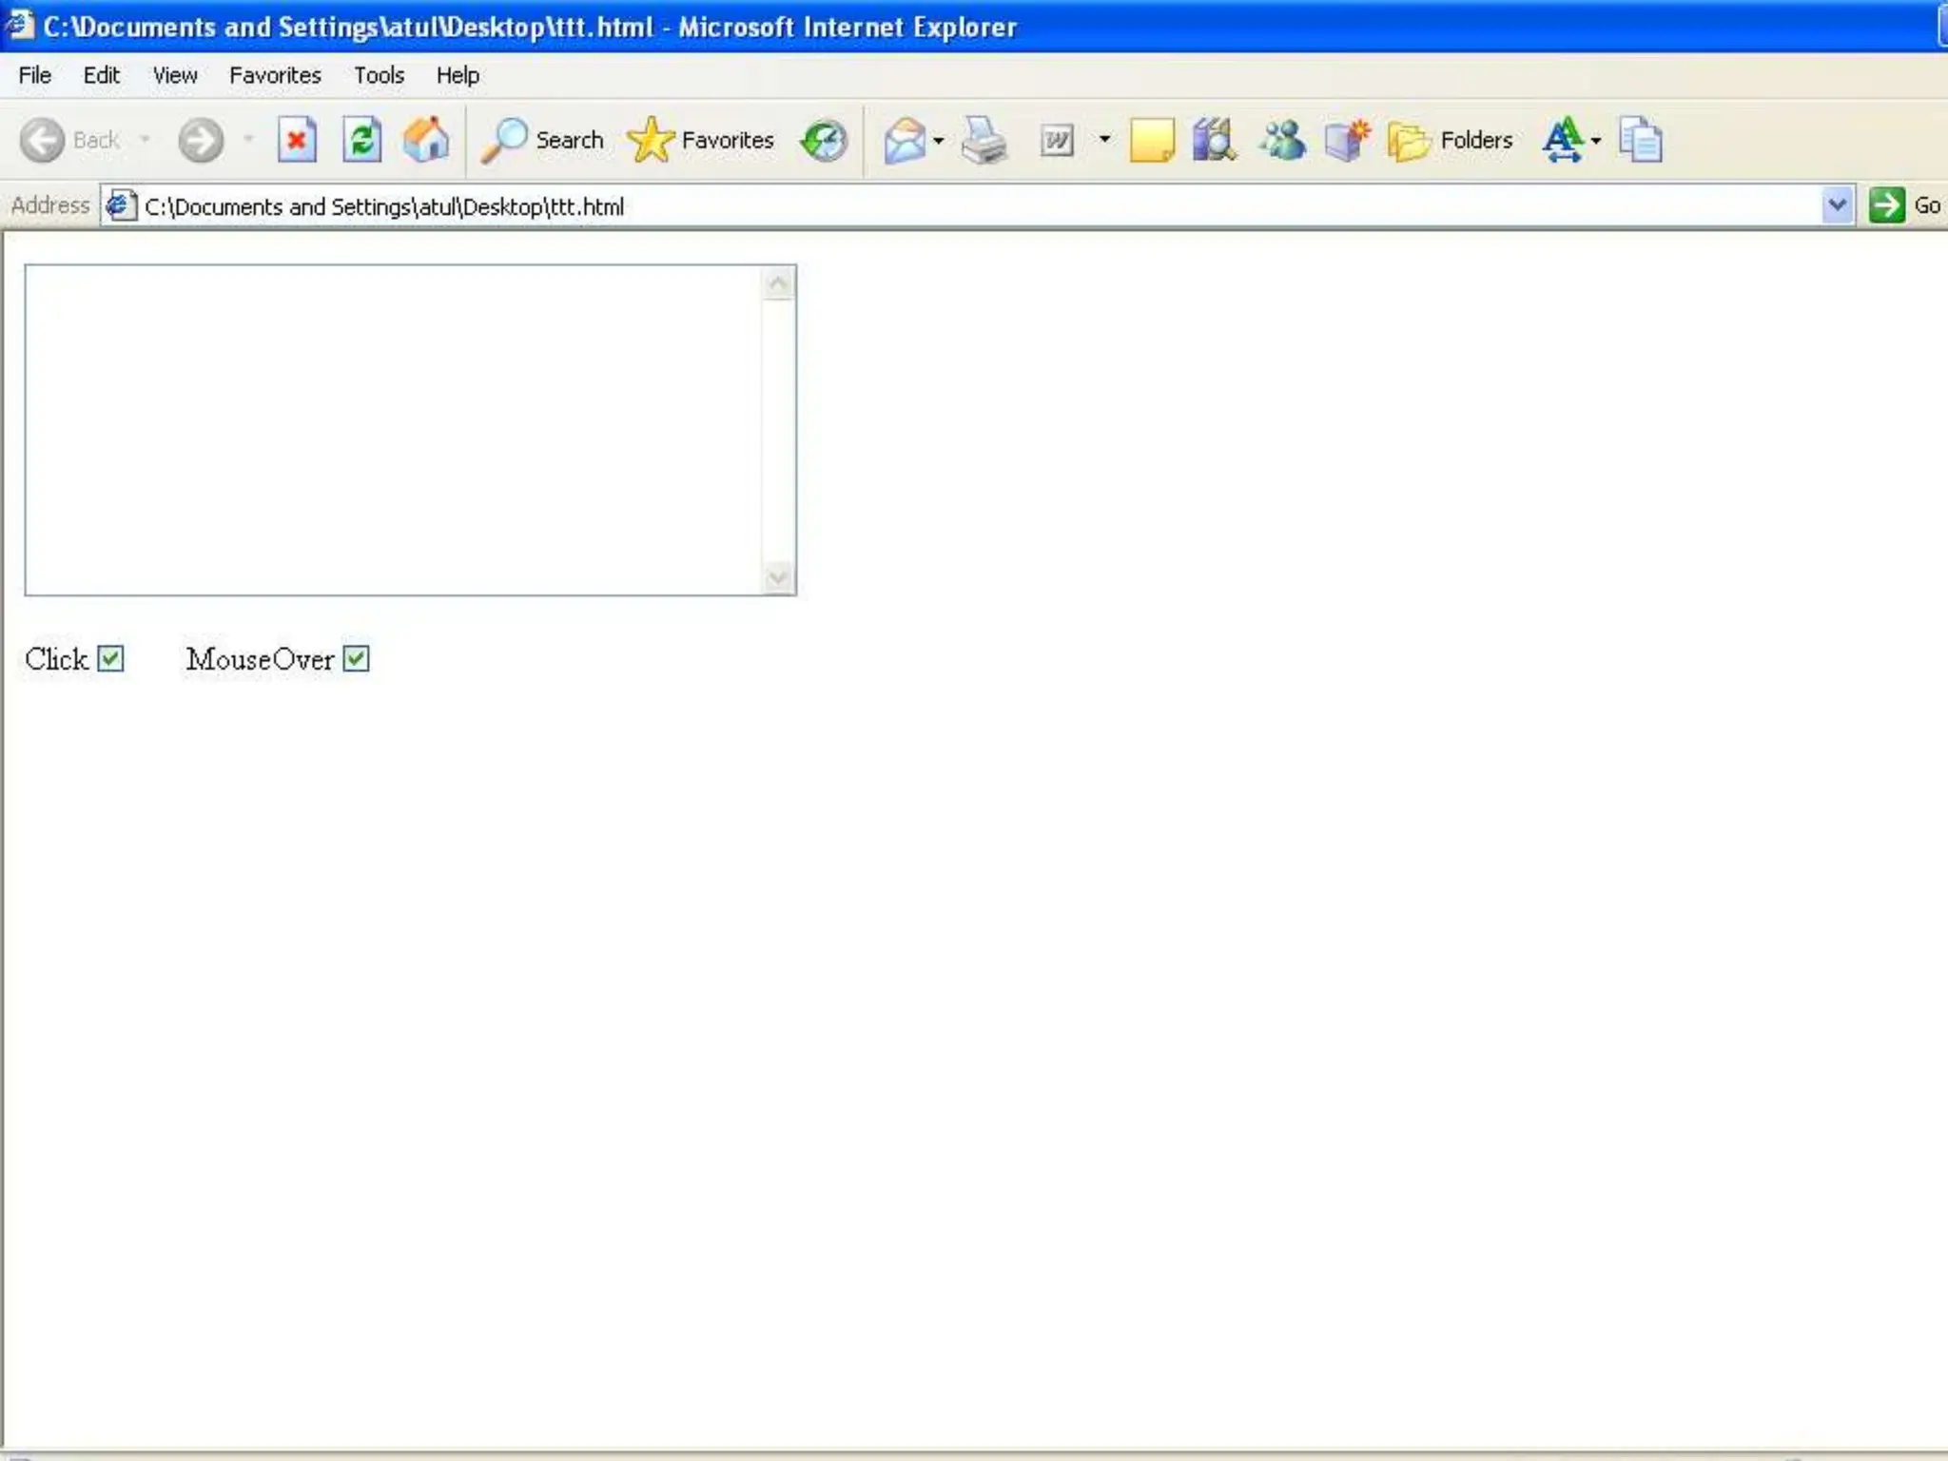The image size is (1948, 1461).
Task: Uncheck the Click checkbox
Action: [x=110, y=658]
